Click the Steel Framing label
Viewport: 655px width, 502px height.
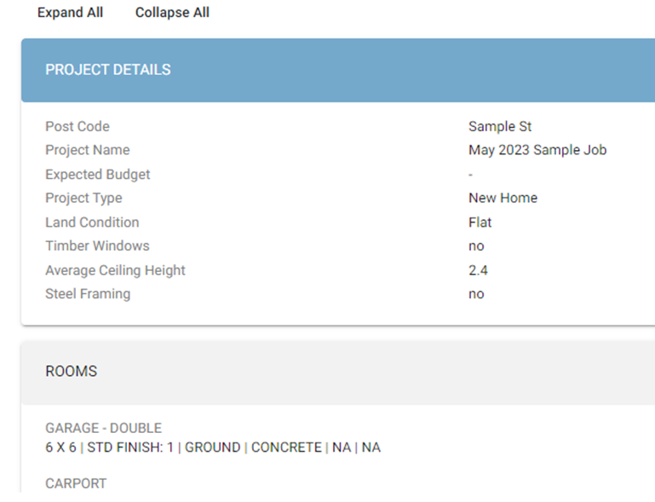coord(88,294)
